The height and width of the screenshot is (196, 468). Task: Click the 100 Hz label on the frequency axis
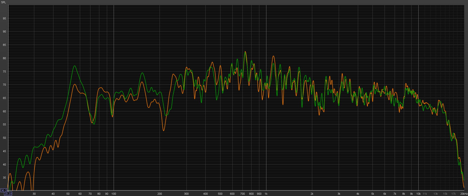pos(114,194)
